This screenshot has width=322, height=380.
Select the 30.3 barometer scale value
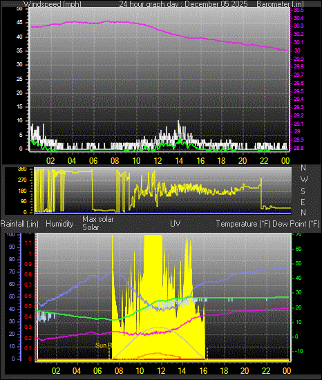click(299, 26)
